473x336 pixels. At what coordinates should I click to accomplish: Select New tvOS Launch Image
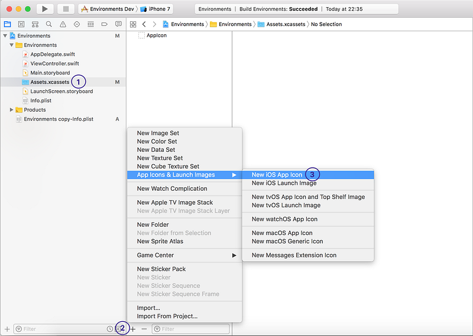coord(308,205)
